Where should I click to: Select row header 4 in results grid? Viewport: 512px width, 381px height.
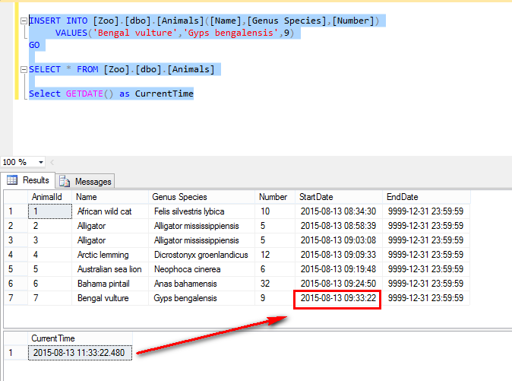pyautogui.click(x=16, y=255)
